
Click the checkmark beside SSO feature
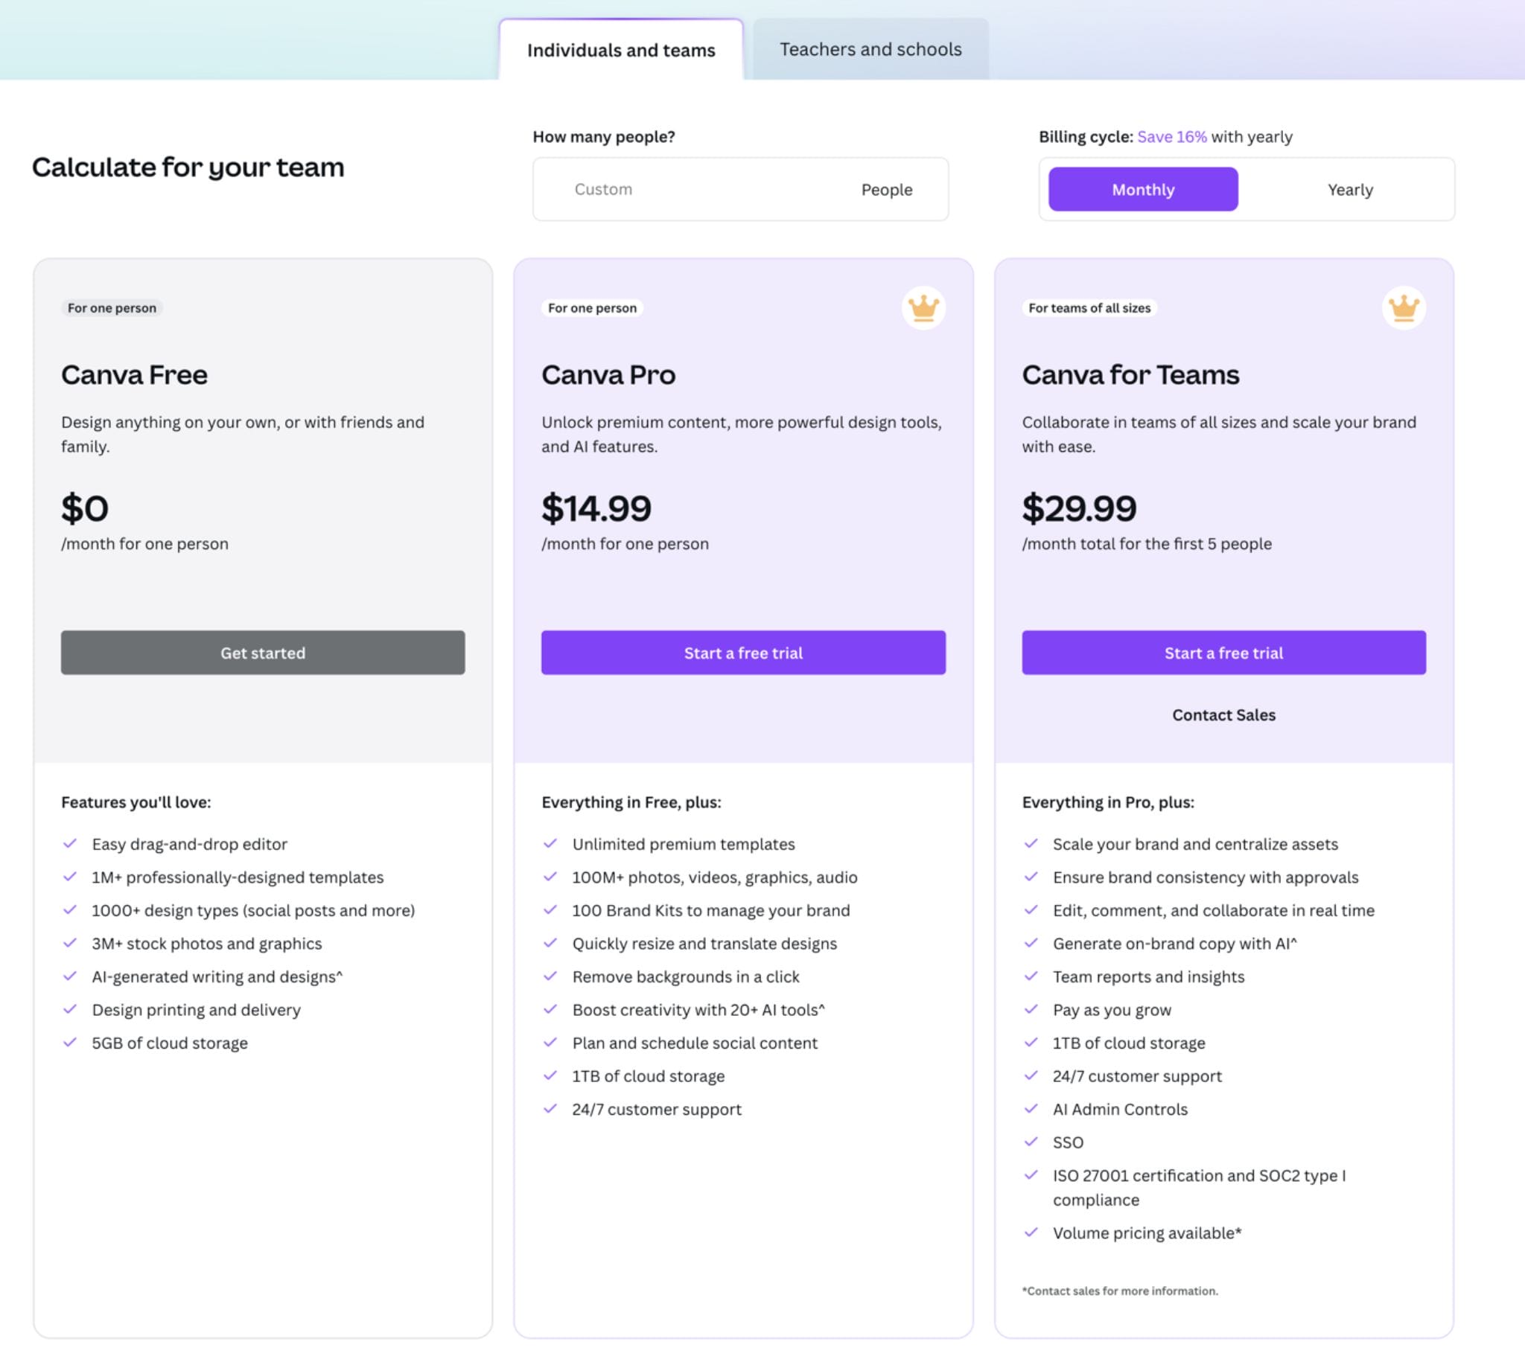tap(1032, 1142)
